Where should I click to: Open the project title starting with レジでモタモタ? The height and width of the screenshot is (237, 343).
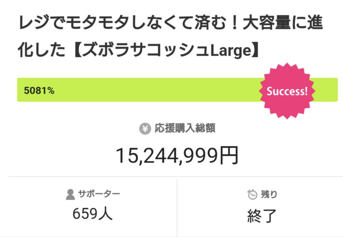[170, 36]
